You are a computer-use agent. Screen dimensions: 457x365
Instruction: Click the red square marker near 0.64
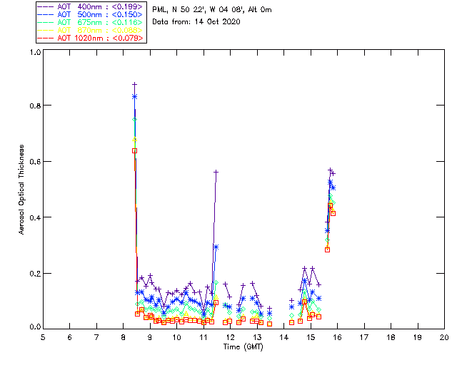[134, 150]
